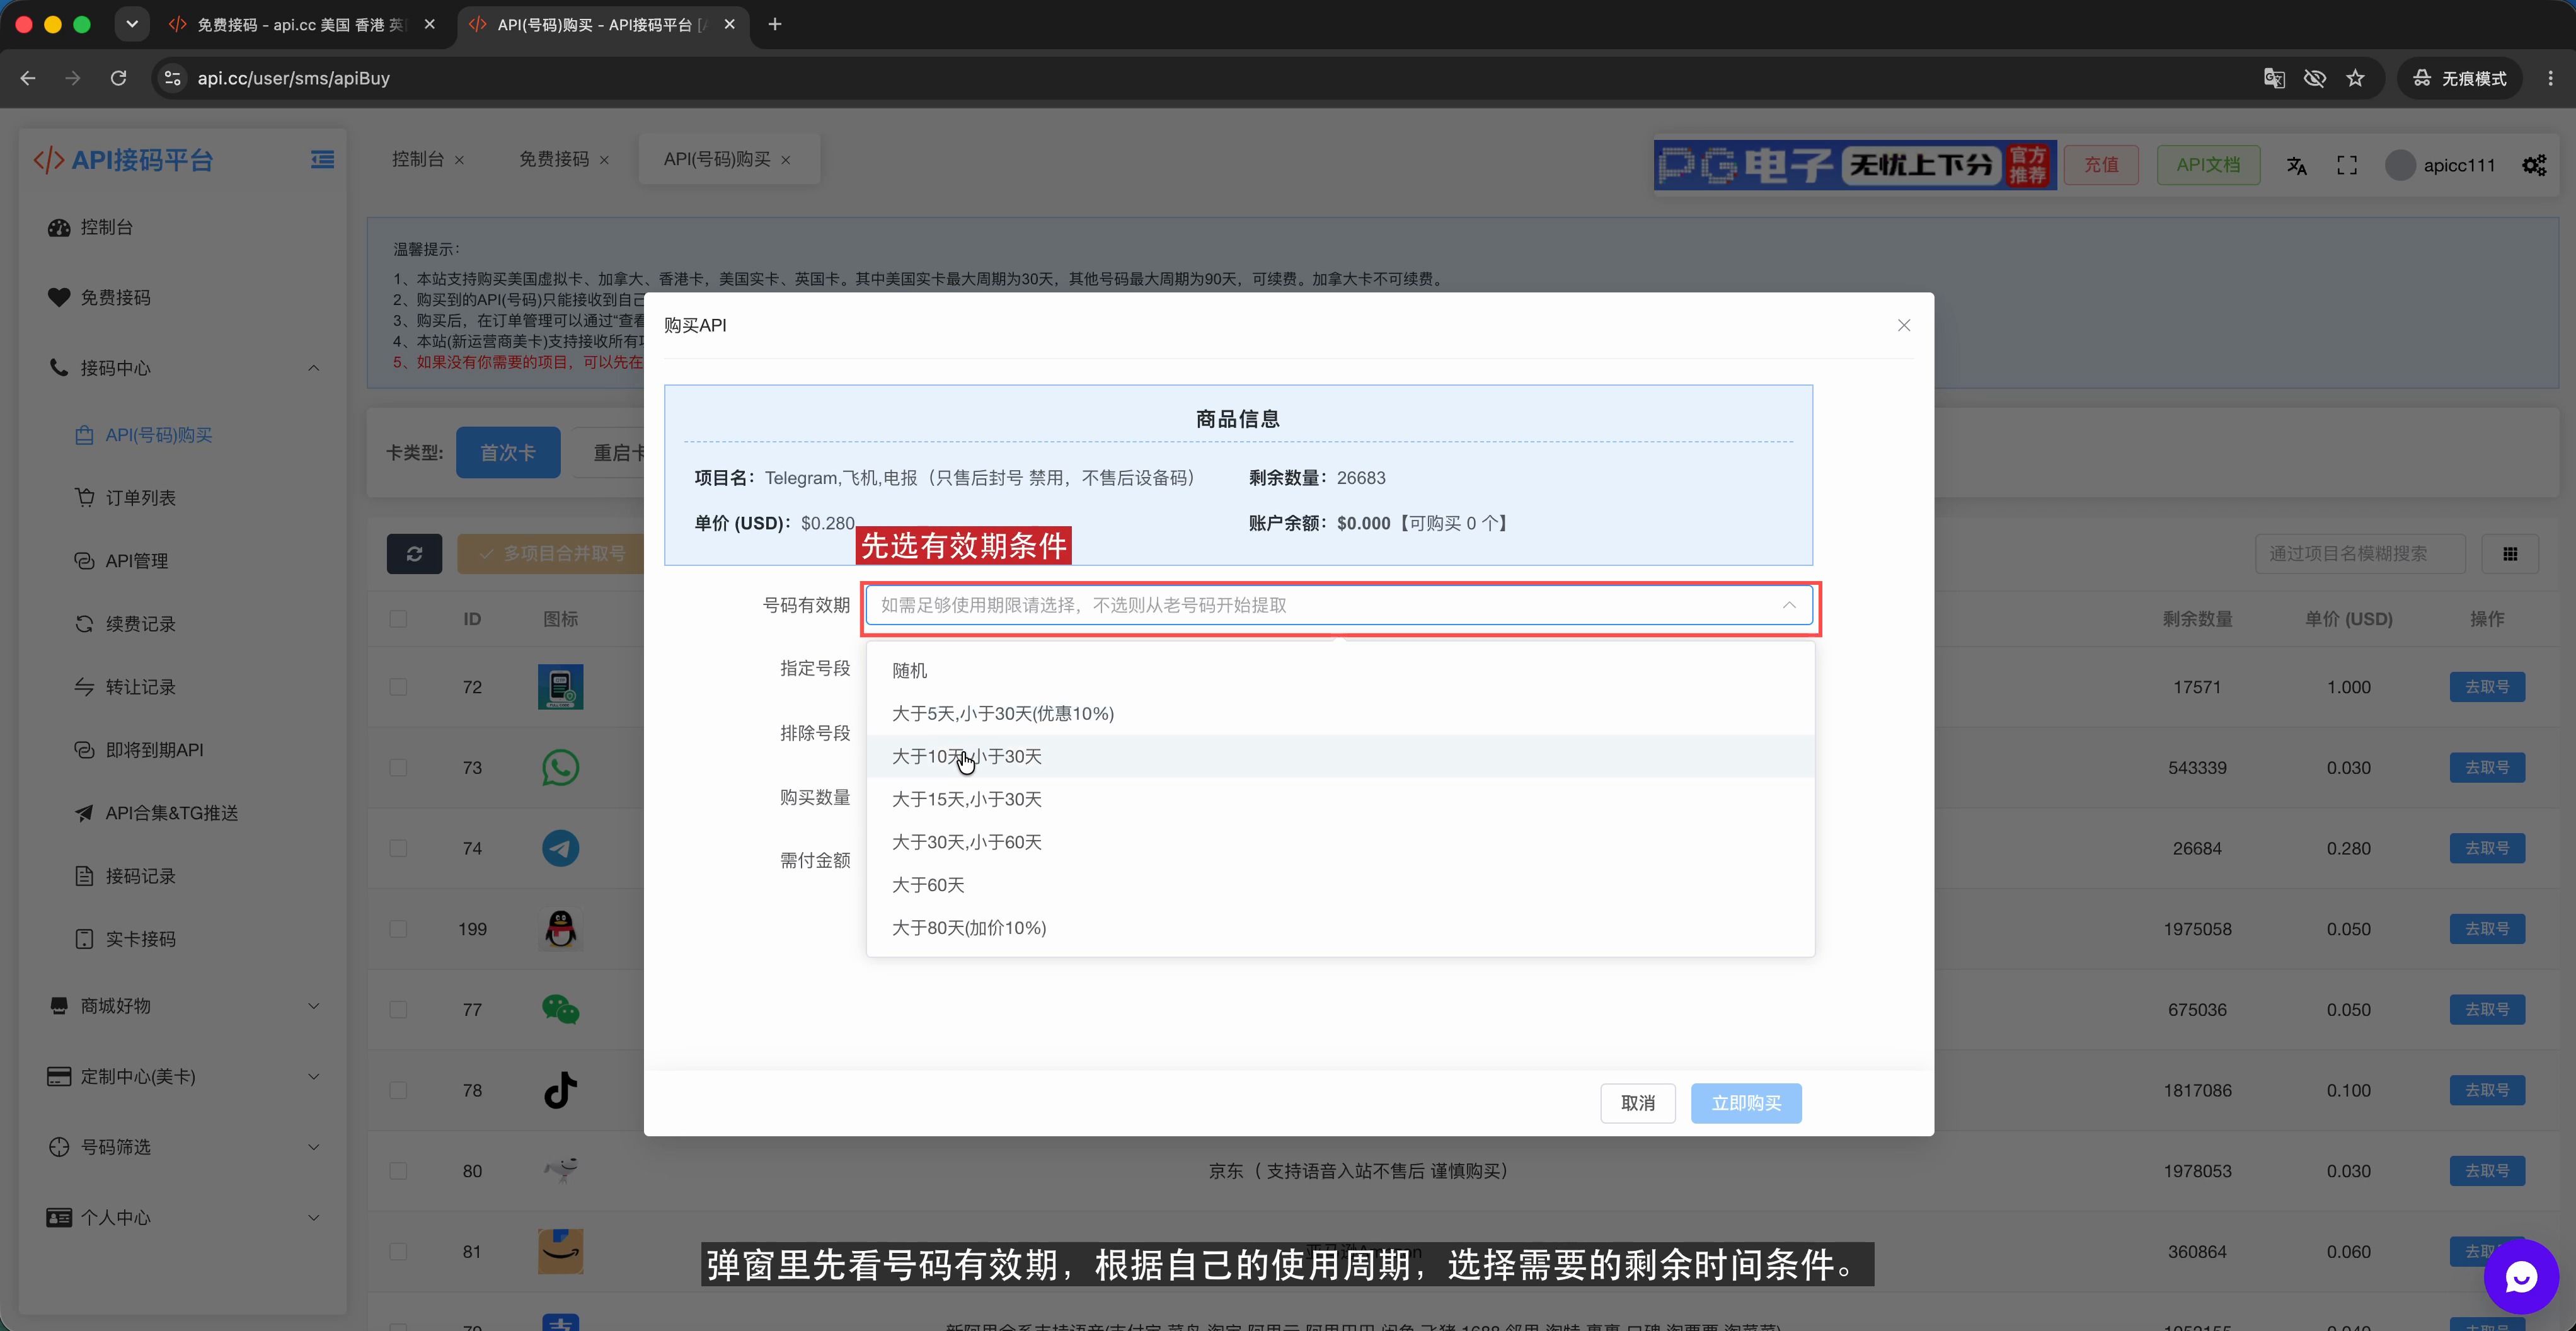Click the QQ penguin icon in row 199

(x=560, y=929)
